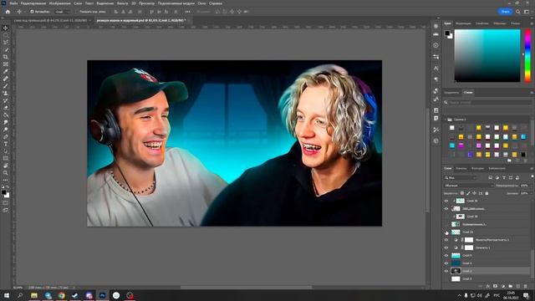The image size is (535, 301).
Task: Select the Hand tool
Action: 6,166
